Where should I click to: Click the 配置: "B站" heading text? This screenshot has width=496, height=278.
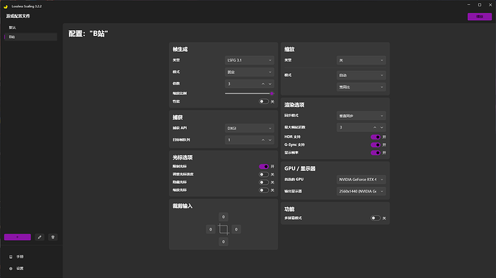pos(88,34)
